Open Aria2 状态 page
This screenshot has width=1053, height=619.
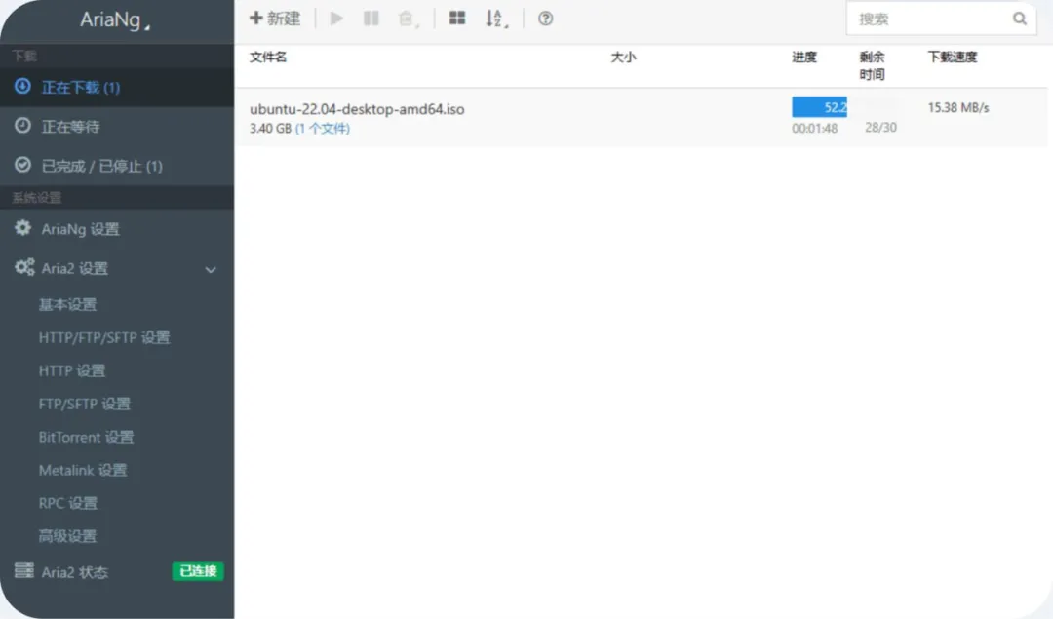pyautogui.click(x=74, y=572)
